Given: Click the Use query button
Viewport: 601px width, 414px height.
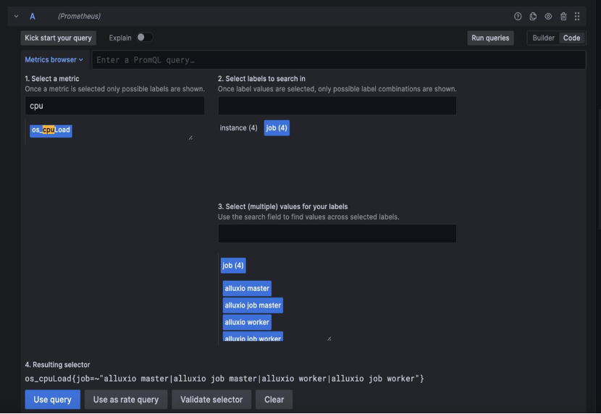Looking at the screenshot, I should coord(53,400).
